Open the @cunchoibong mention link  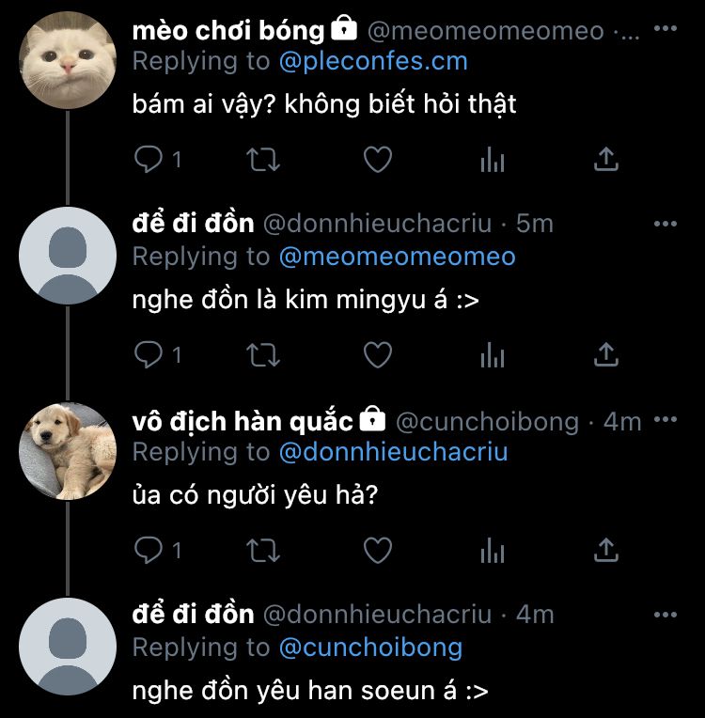(370, 648)
